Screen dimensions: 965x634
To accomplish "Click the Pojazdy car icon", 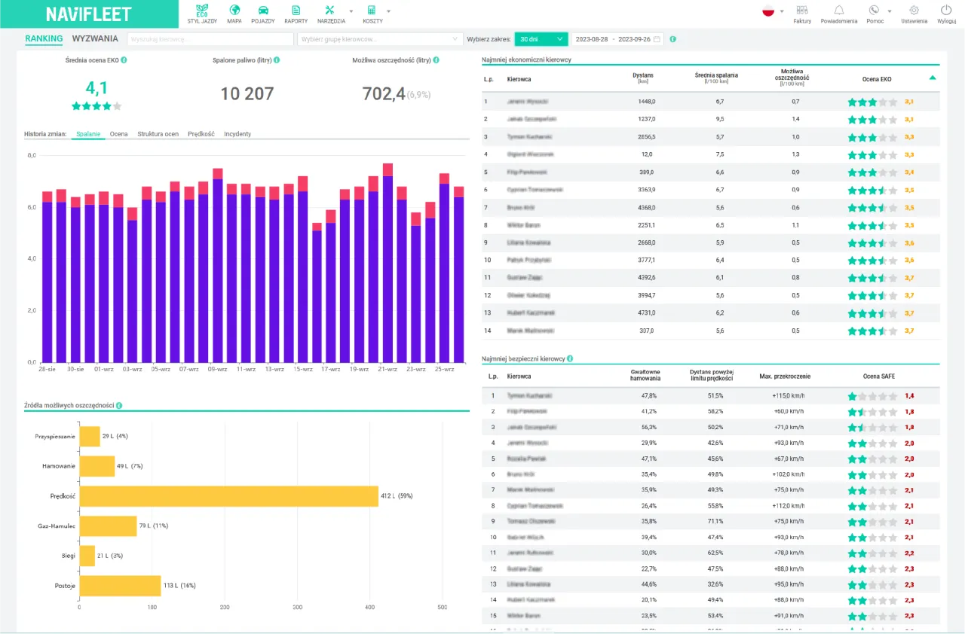I will pyautogui.click(x=263, y=11).
